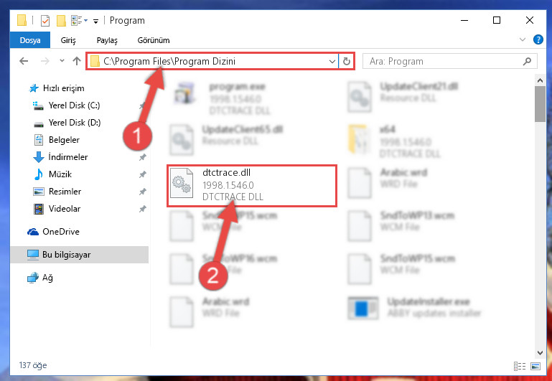Click the vertical scrollbar thumb
This screenshot has height=381, width=552.
(540, 104)
